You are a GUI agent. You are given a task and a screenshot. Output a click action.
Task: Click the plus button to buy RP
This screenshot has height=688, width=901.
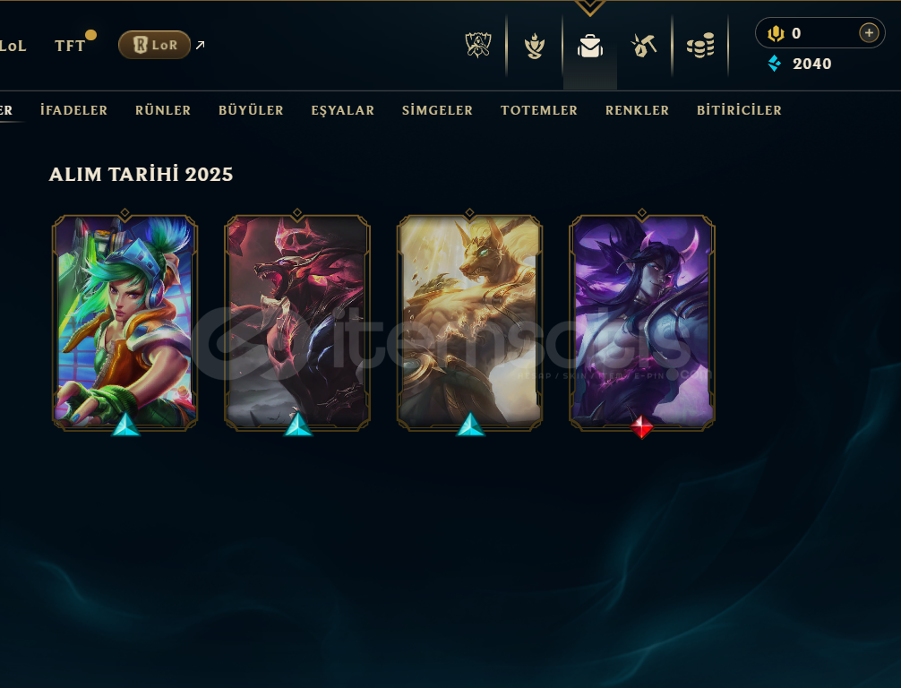coord(869,33)
